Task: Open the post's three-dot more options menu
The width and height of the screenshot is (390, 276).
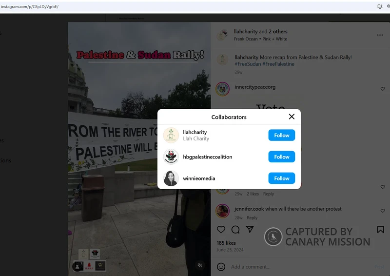Action: pyautogui.click(x=380, y=35)
